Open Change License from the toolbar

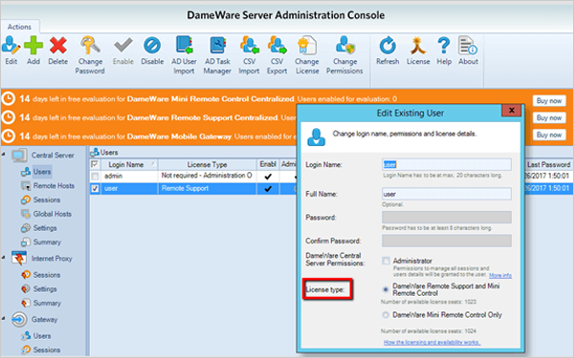click(x=307, y=55)
